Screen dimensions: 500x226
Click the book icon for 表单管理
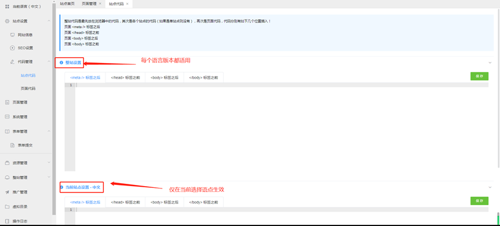point(7,131)
